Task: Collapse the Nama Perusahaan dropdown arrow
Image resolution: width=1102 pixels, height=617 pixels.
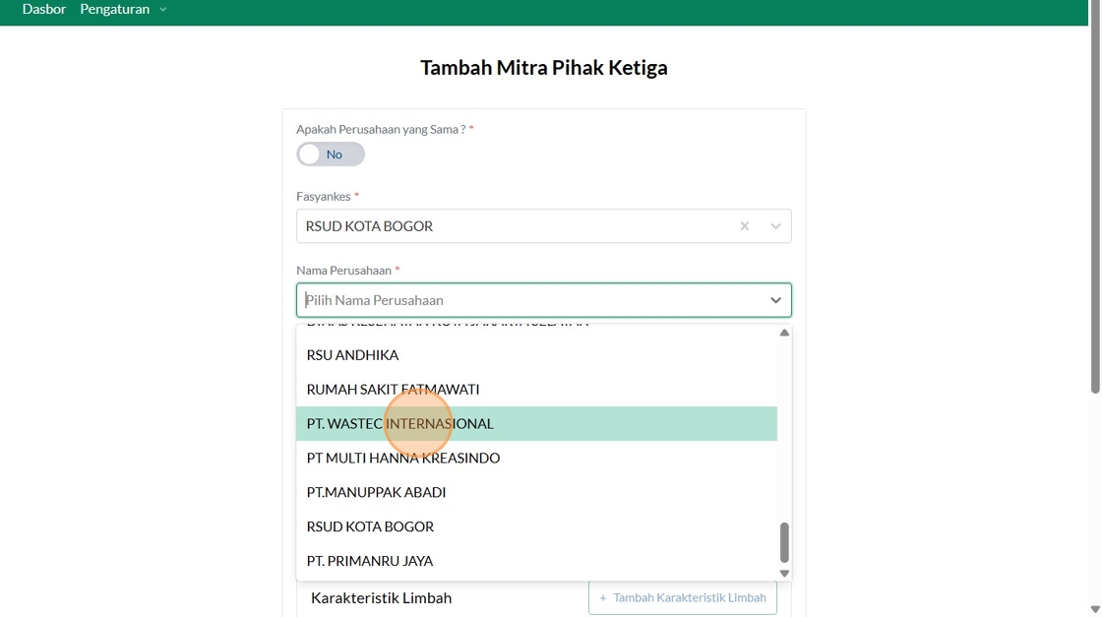Action: pos(775,300)
